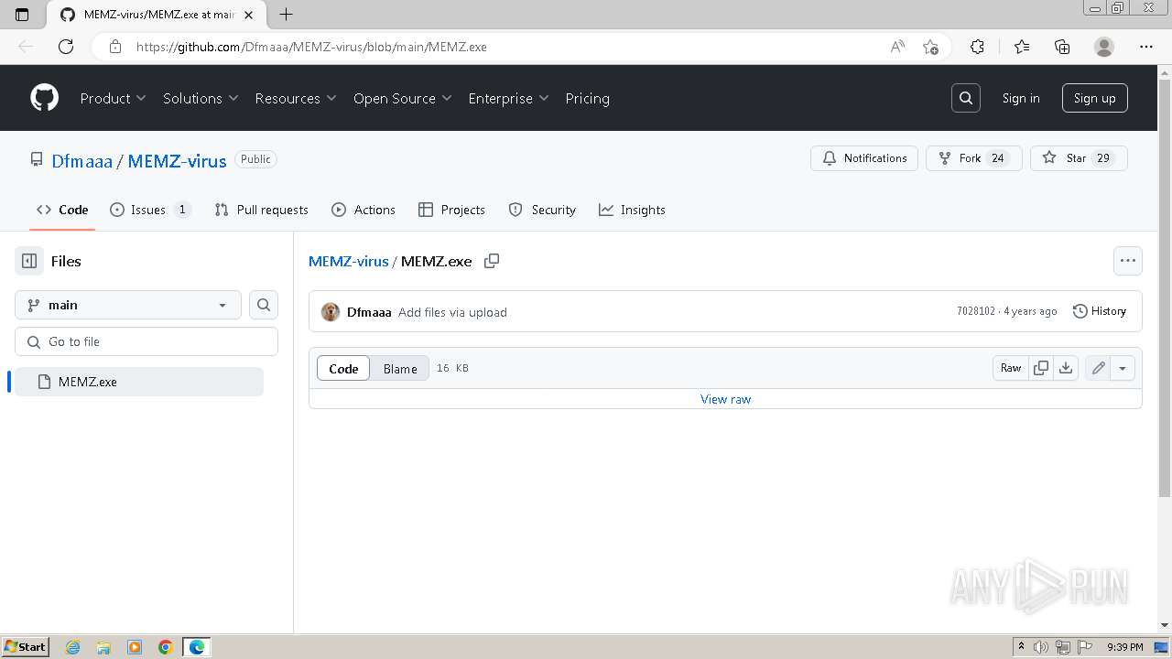Click the Go to file search field
The image size is (1172, 659).
coord(146,341)
